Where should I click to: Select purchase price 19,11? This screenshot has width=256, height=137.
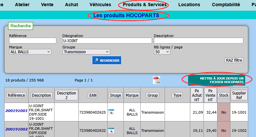(x=198, y=131)
